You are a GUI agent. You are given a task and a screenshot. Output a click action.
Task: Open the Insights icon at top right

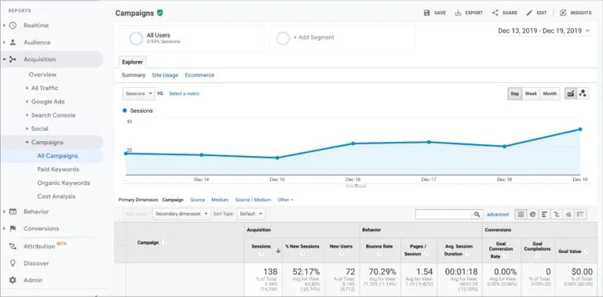(x=563, y=13)
